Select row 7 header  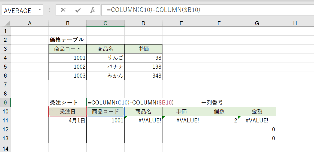[x=5, y=85]
